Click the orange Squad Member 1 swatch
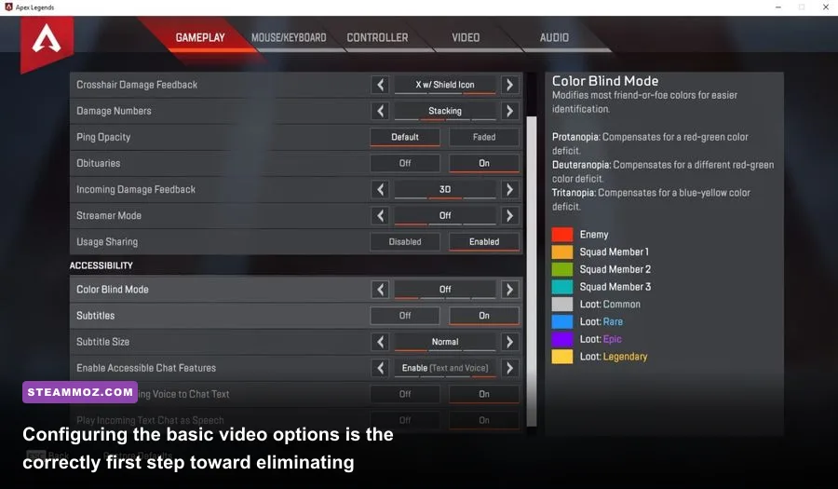 click(562, 251)
